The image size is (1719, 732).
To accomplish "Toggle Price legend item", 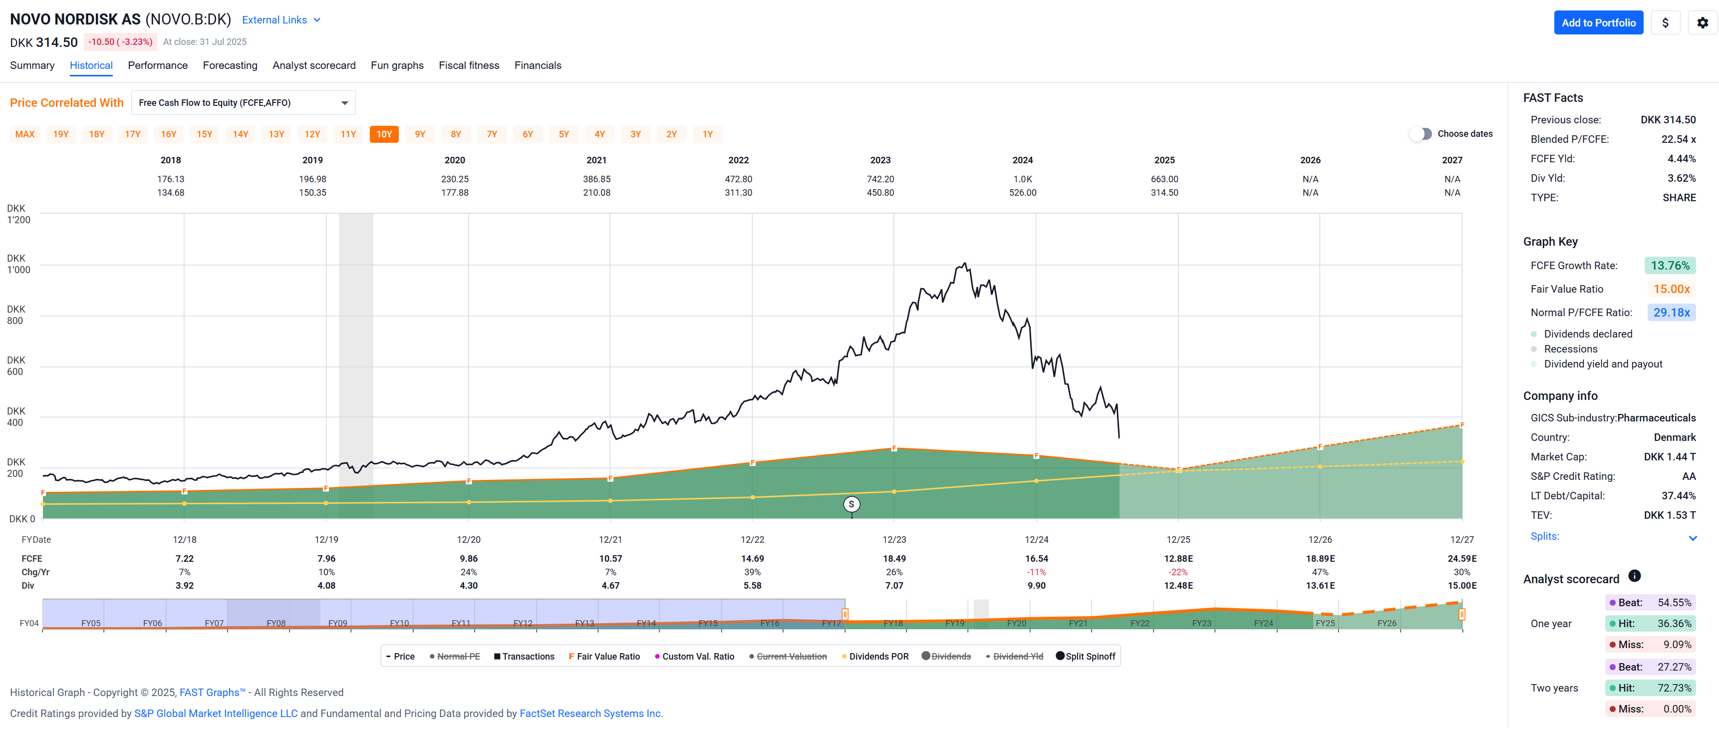I will coord(400,657).
